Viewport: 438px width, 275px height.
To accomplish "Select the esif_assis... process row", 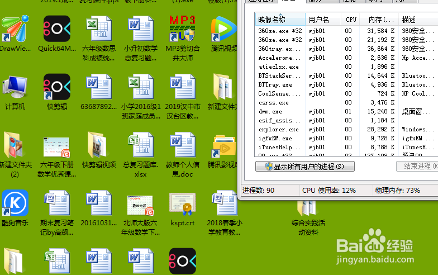I will point(346,121).
